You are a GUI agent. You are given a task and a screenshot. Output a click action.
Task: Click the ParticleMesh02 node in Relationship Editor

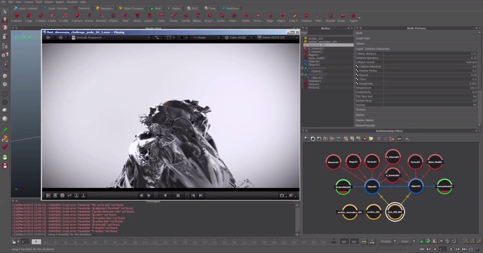[445, 186]
